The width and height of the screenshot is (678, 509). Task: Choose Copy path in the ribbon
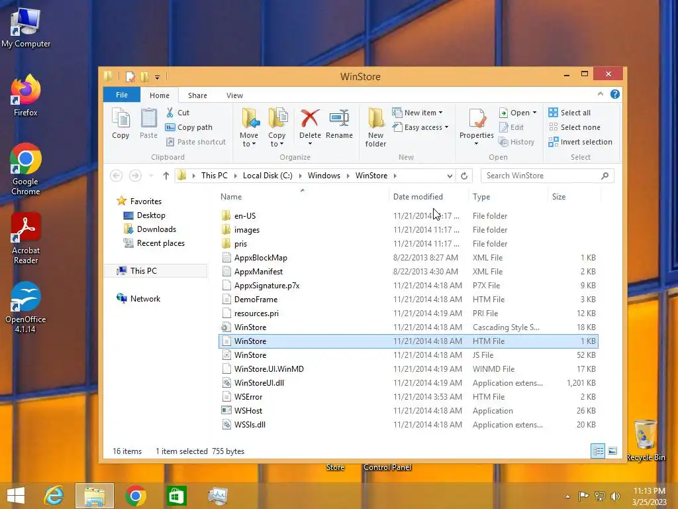click(189, 127)
